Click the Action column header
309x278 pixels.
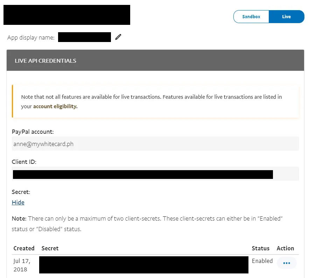[x=285, y=248]
